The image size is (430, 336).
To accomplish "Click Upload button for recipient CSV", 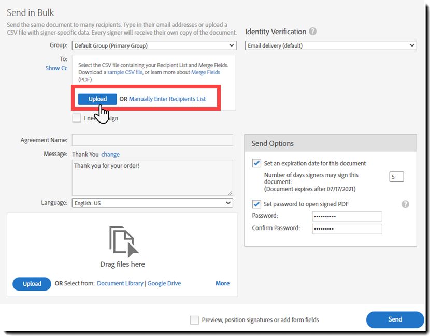I will [97, 99].
